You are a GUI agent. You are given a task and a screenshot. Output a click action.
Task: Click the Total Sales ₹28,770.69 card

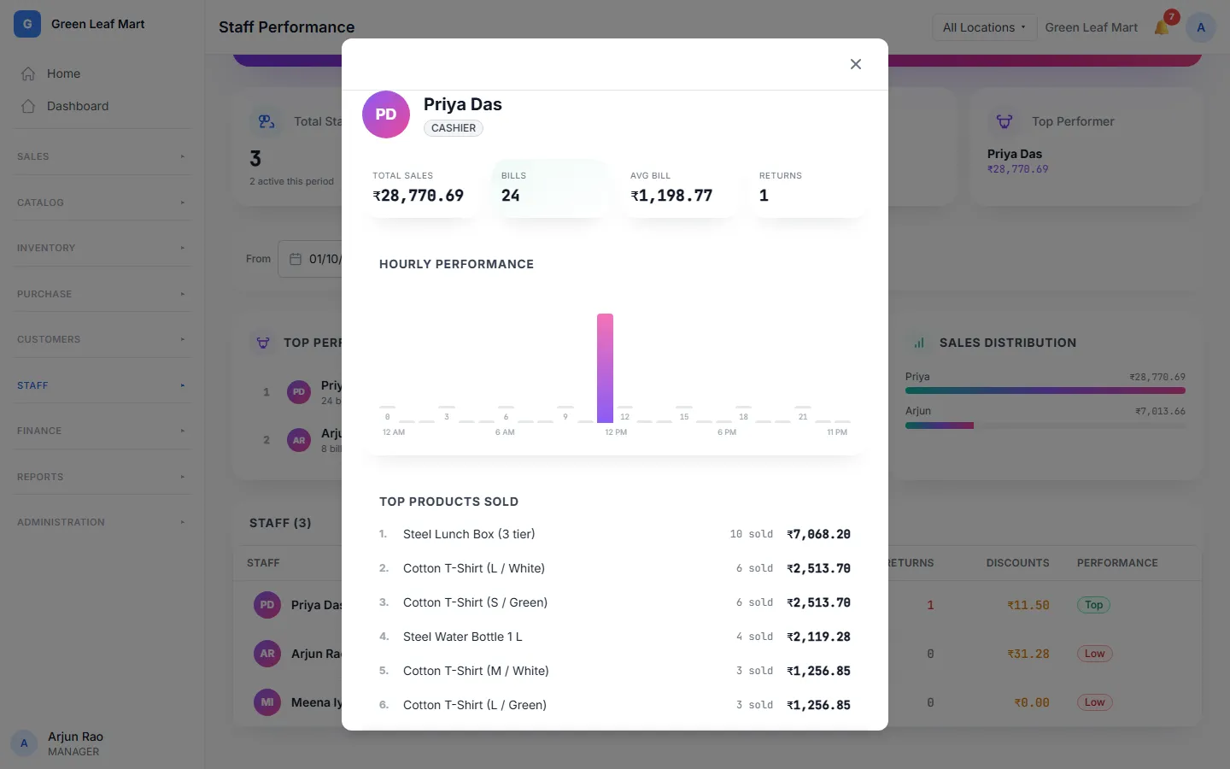[422, 188]
